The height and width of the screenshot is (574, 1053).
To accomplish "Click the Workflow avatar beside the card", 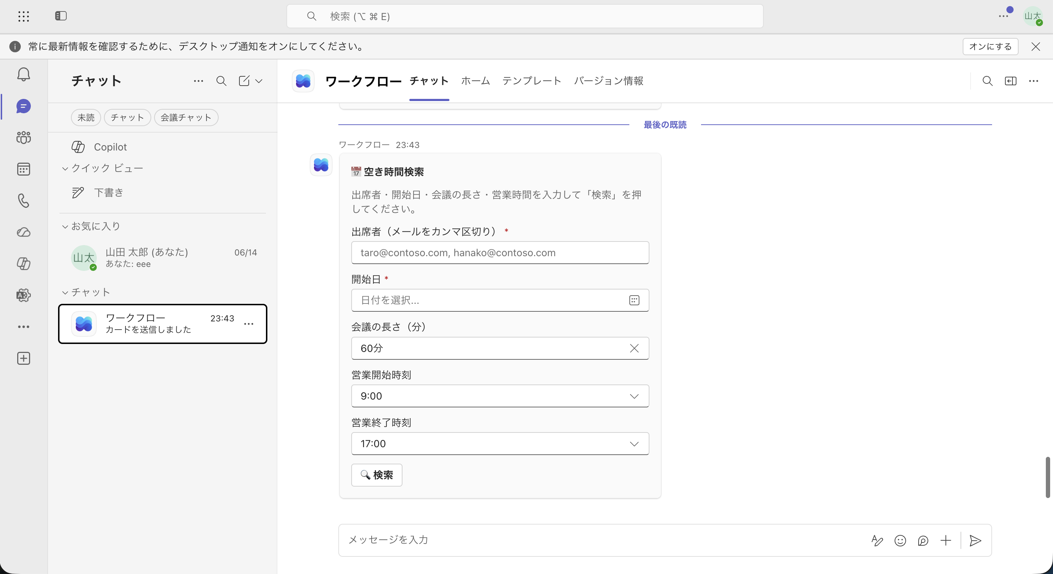I will coord(321,165).
